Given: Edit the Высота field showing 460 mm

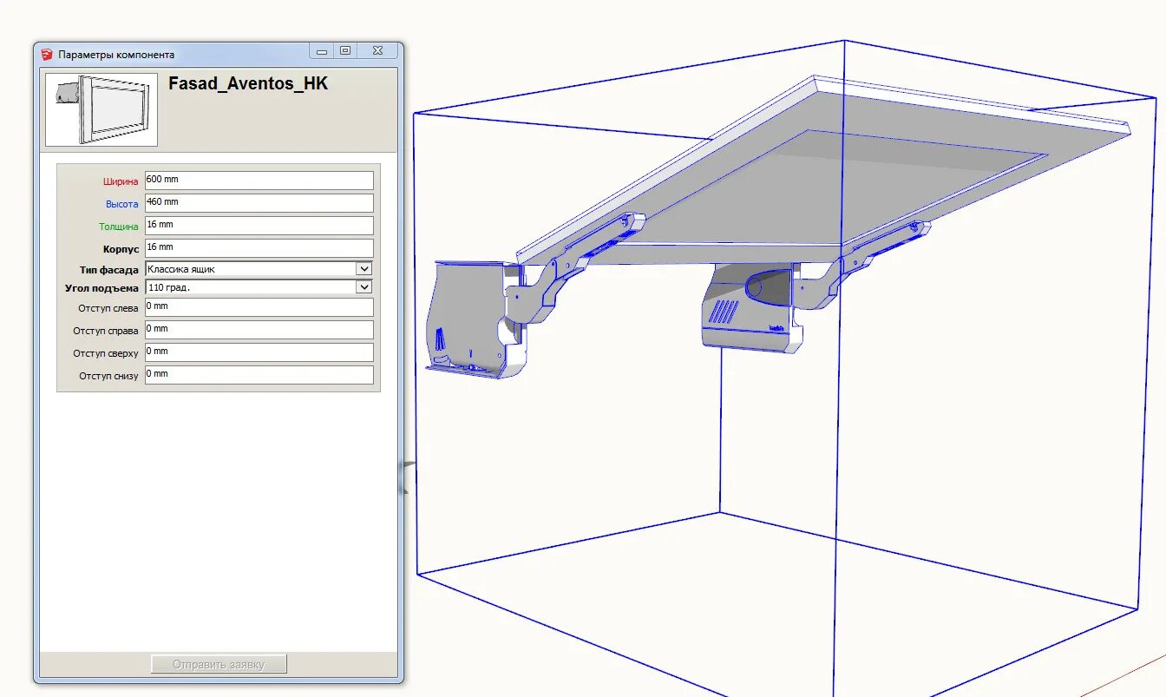Looking at the screenshot, I should click(259, 202).
